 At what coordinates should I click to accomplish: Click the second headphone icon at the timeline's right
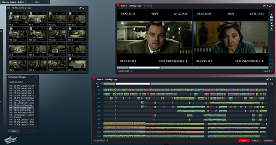click(x=272, y=84)
